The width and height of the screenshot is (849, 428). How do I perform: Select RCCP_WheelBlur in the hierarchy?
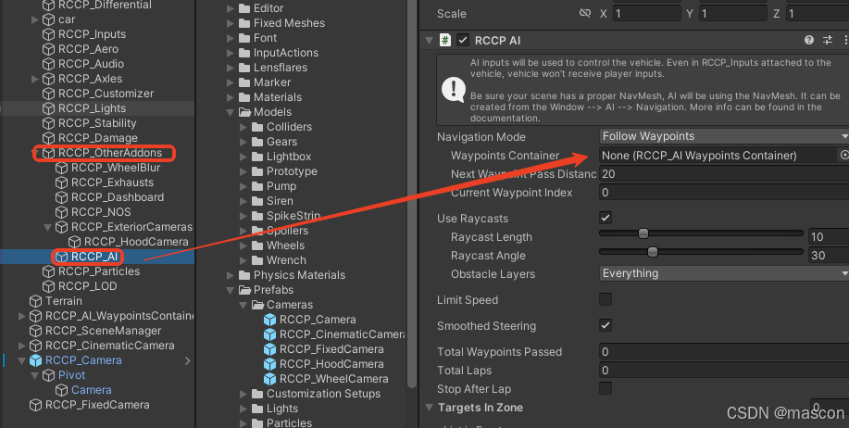tap(107, 168)
